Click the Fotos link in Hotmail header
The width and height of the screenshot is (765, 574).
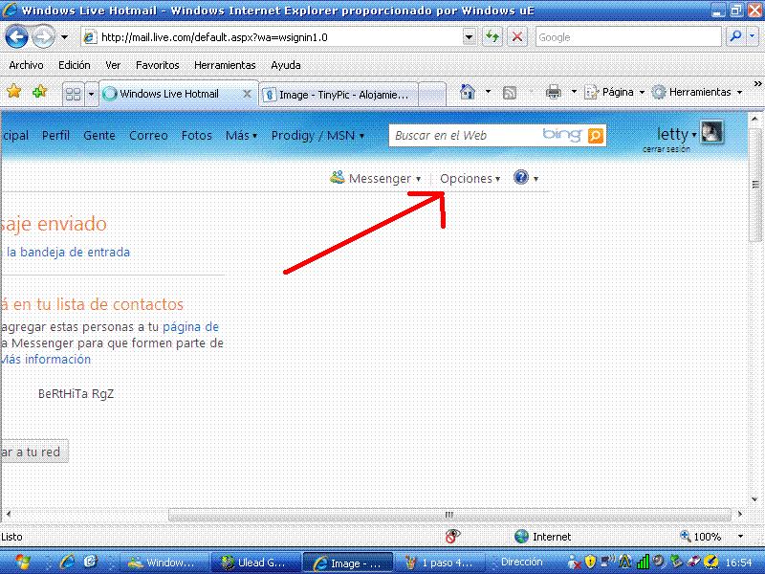pos(196,135)
